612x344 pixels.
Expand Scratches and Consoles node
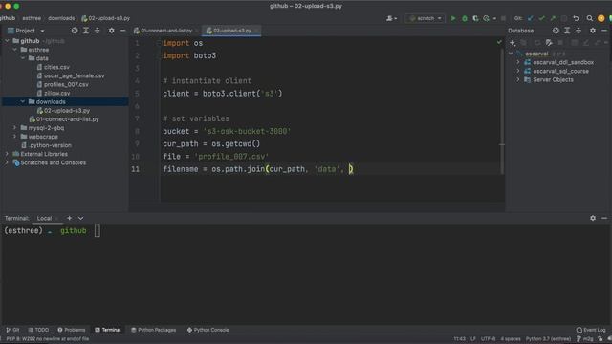tap(7, 162)
